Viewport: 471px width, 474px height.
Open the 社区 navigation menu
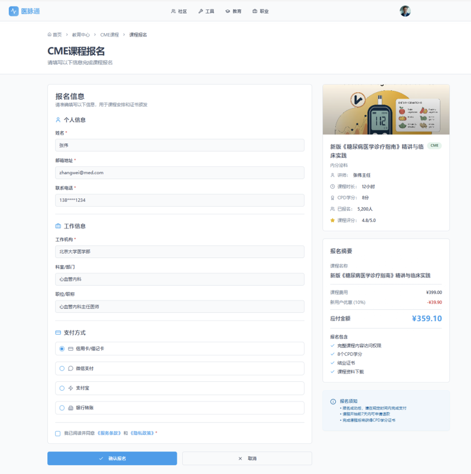[x=179, y=11]
